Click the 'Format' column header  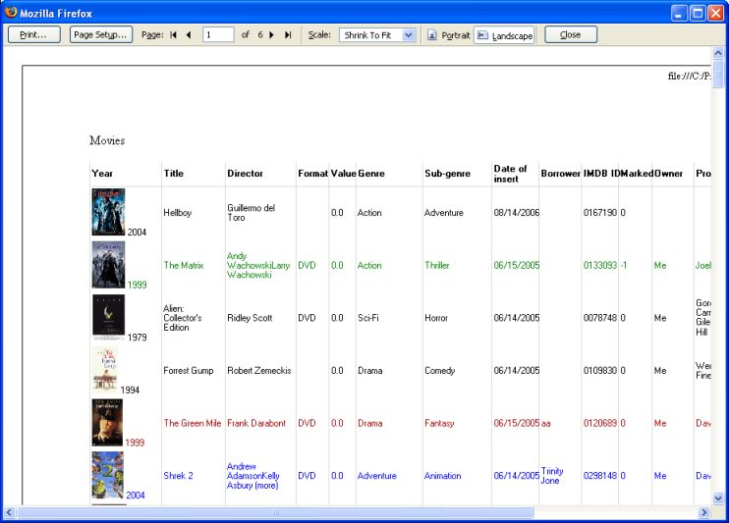(x=312, y=174)
